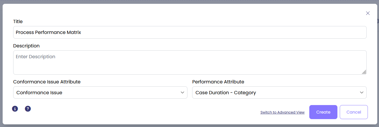Screen dimensions: 379x127
Task: Open help via the question mark icon
Action: click(28, 109)
